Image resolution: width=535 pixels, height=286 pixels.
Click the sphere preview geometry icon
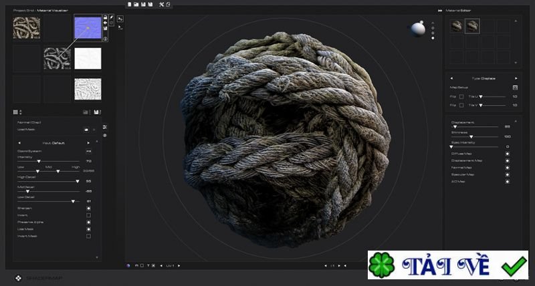pyautogui.click(x=417, y=27)
